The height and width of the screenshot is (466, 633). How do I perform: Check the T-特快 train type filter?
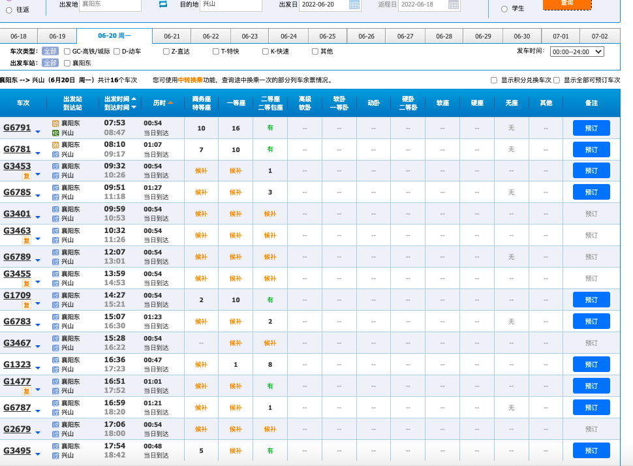[x=216, y=52]
